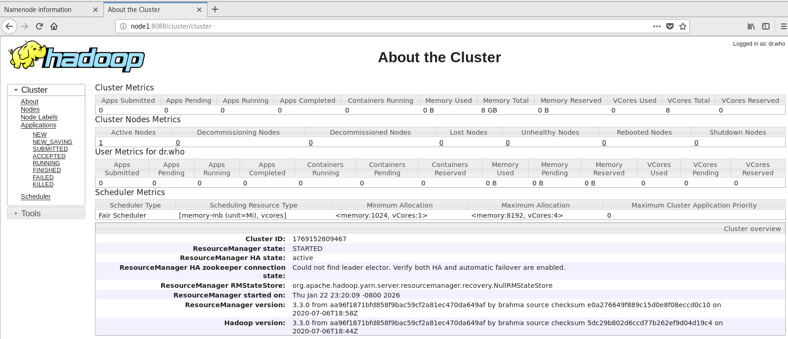788x339 pixels.
Task: Click the ResourceManager state STARTED value
Action: pyautogui.click(x=307, y=249)
